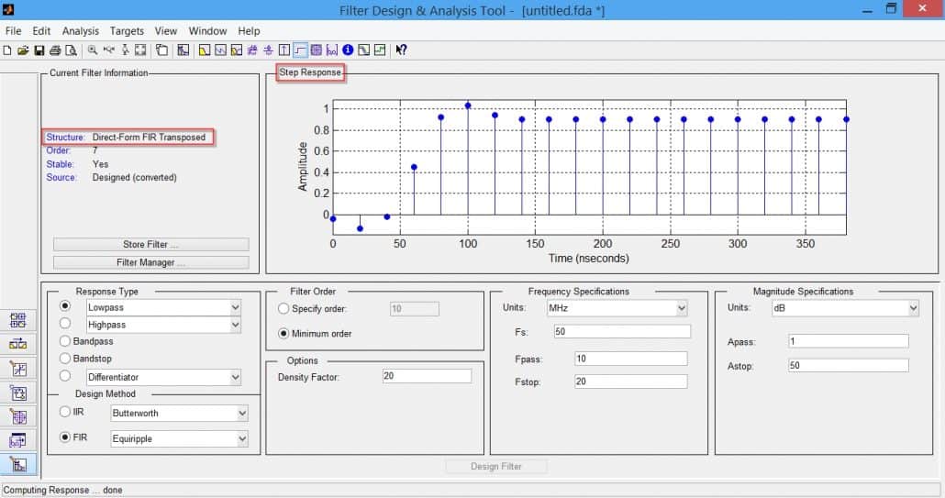The image size is (945, 498).
Task: Open the Window menu
Action: (x=207, y=30)
